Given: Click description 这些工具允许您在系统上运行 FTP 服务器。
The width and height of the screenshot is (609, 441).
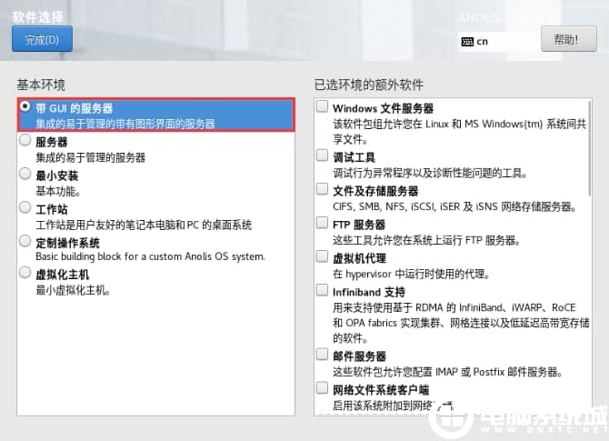Looking at the screenshot, I should tap(426, 241).
